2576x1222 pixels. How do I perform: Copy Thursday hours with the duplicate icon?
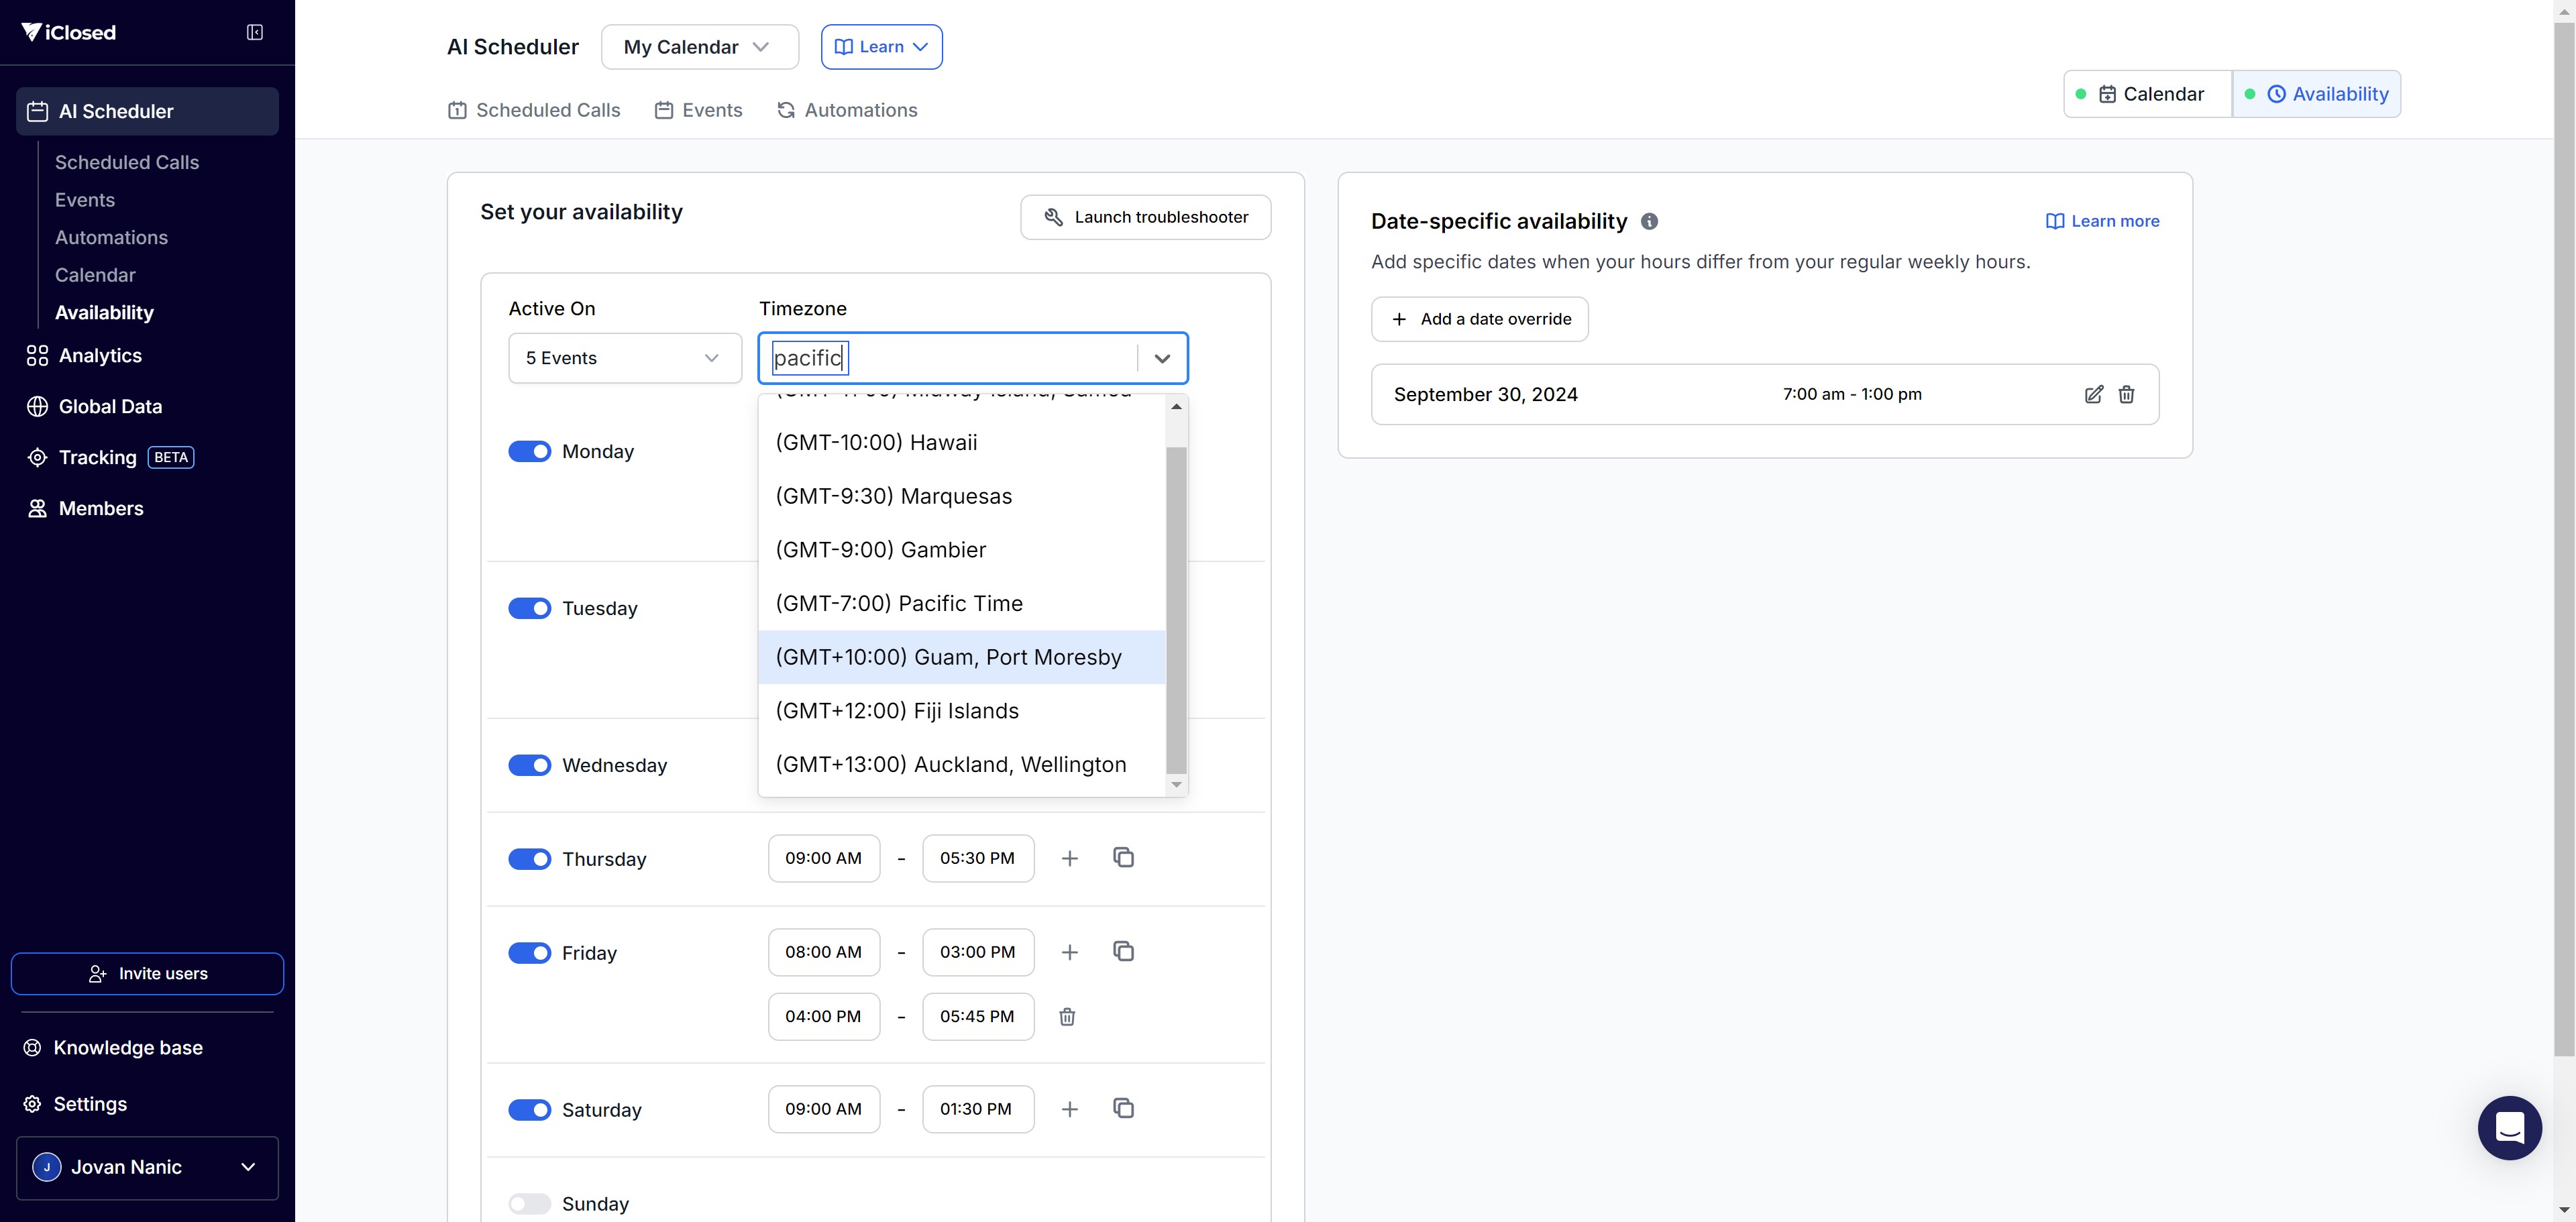(1123, 858)
